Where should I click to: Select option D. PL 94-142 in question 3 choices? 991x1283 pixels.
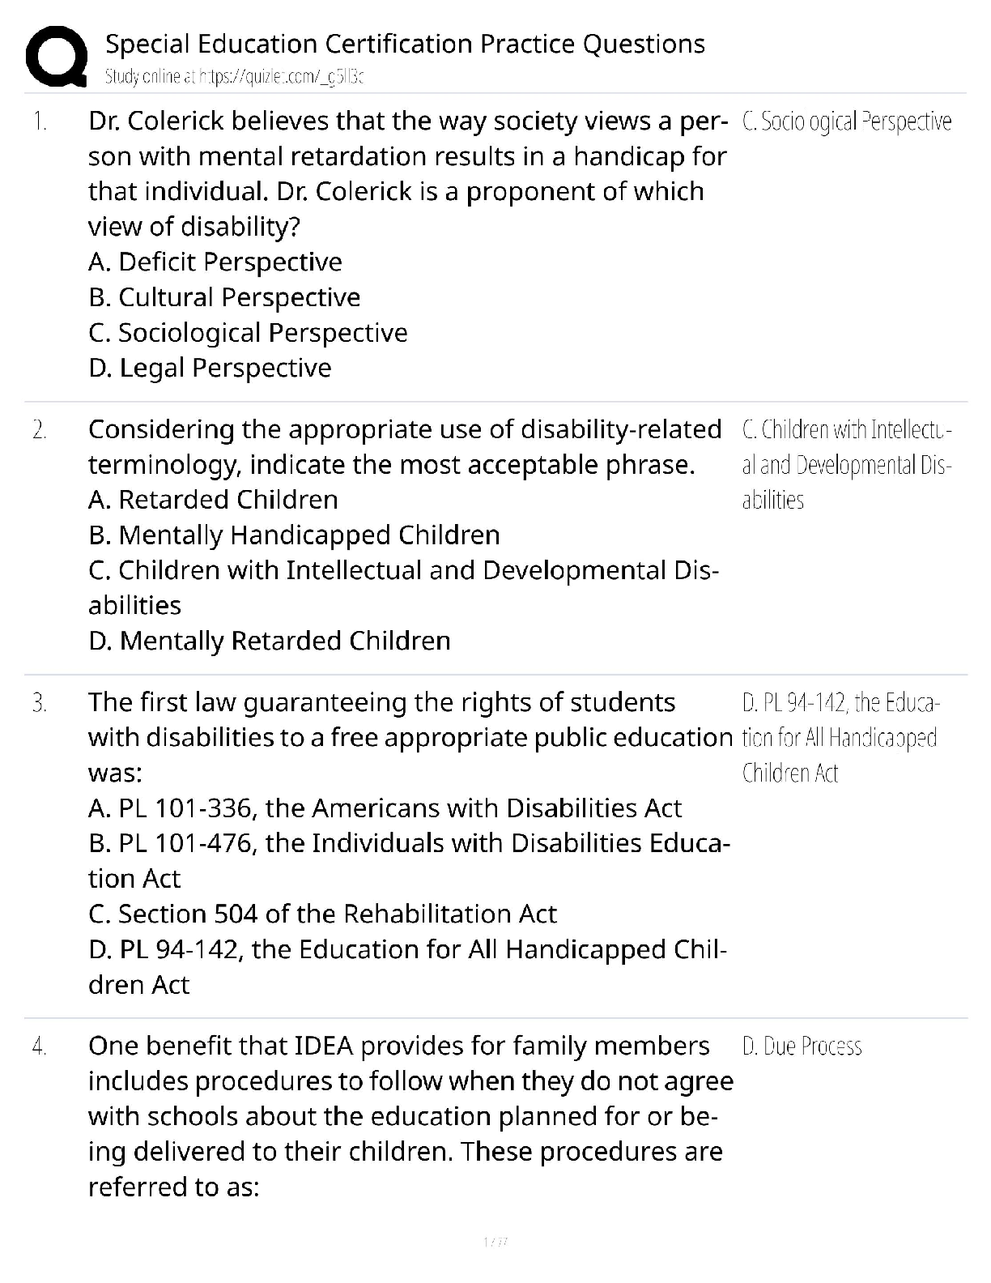[x=407, y=949]
